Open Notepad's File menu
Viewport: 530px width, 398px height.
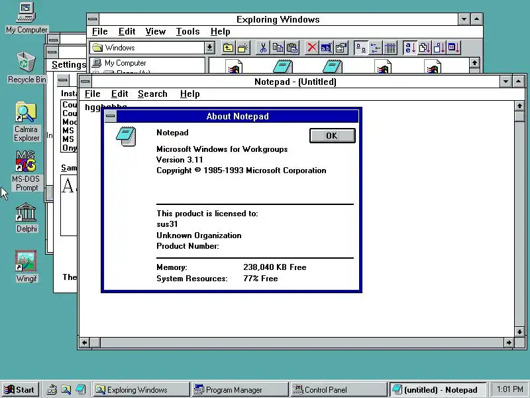point(92,94)
